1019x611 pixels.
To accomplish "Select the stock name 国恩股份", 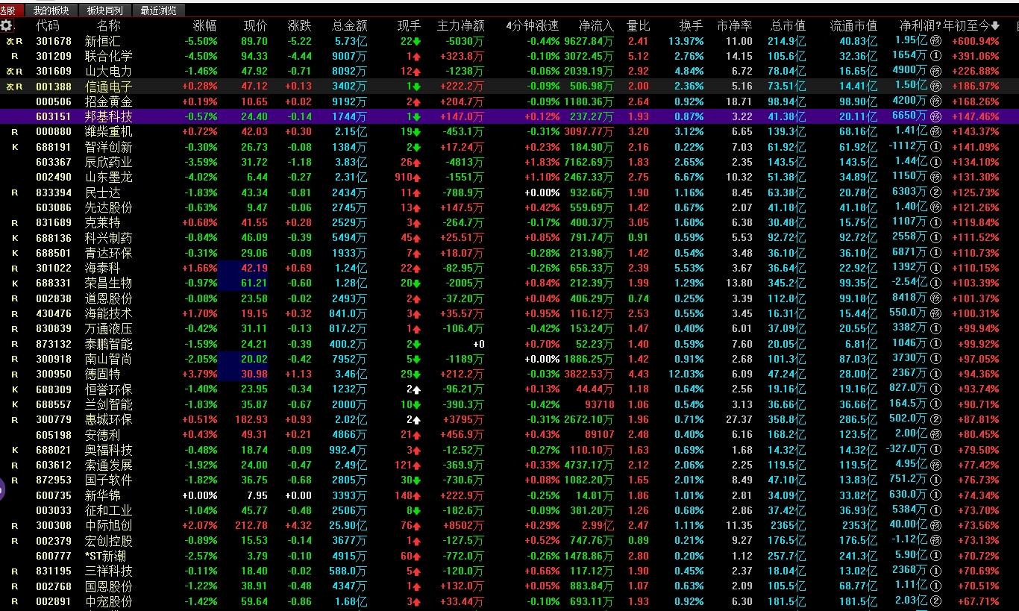I will pos(108,586).
